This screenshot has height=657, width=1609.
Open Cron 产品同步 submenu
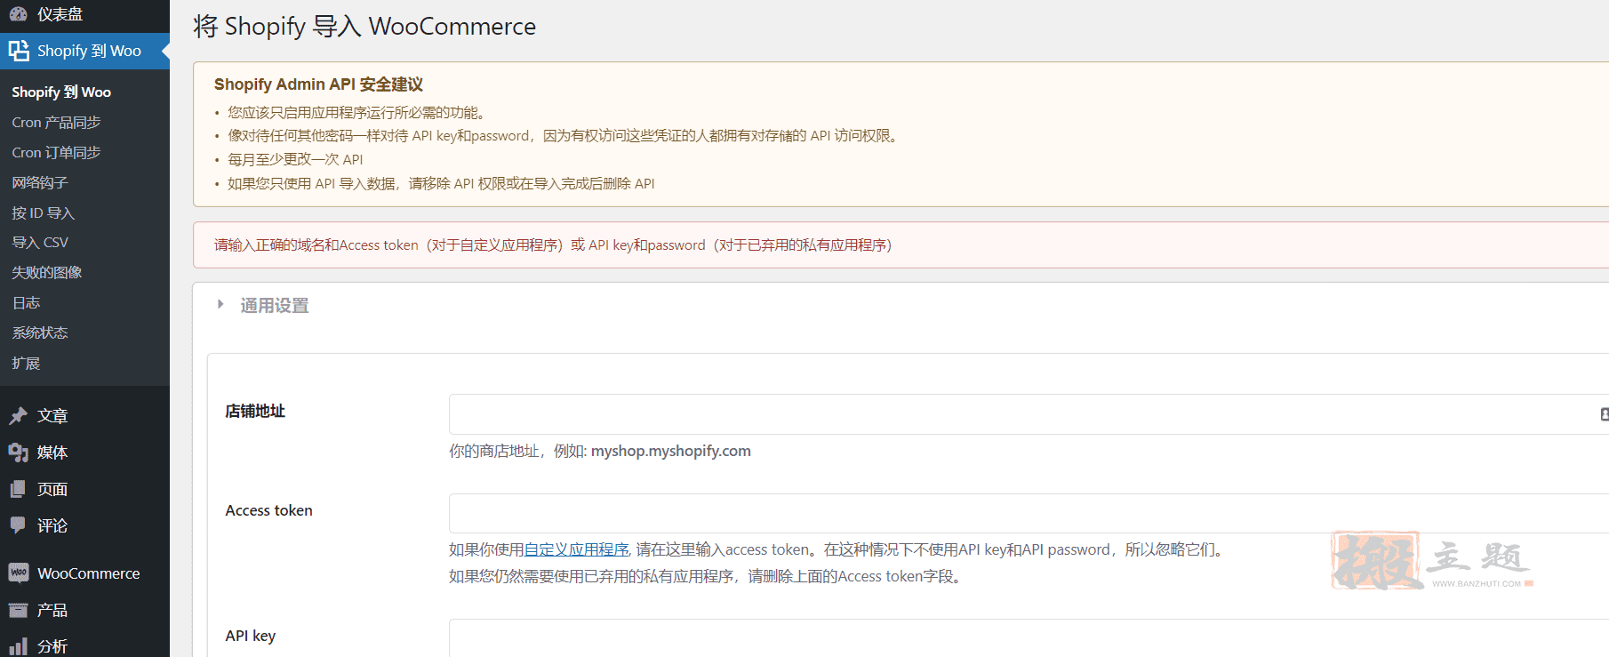click(x=56, y=122)
